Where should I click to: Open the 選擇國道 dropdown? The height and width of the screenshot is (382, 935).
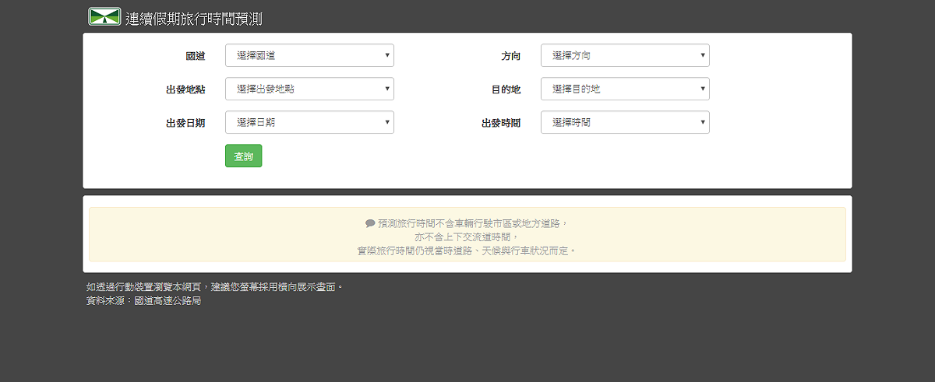(309, 55)
